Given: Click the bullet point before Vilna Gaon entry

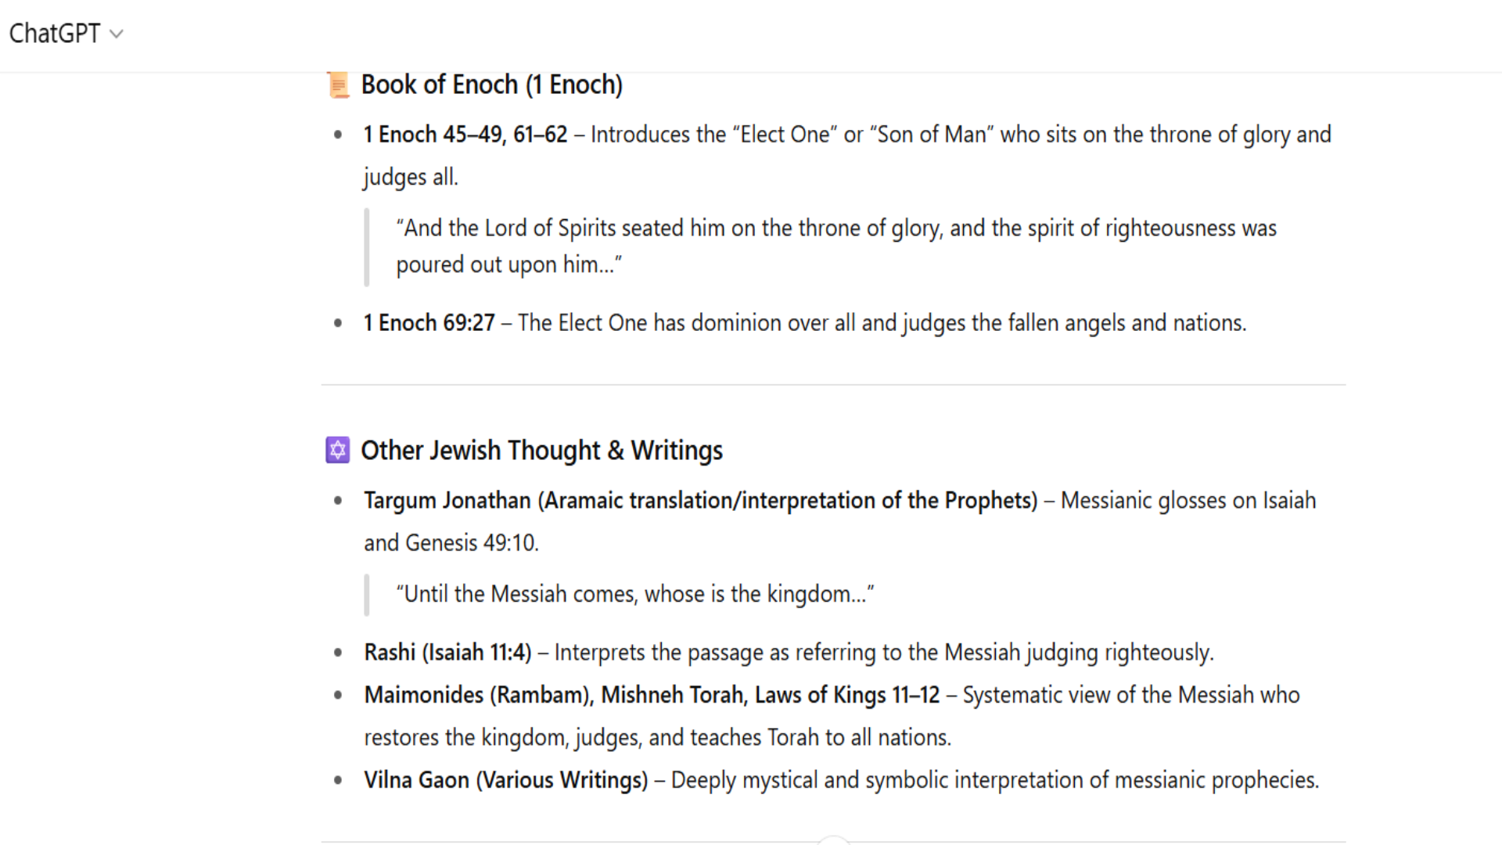Looking at the screenshot, I should (338, 780).
